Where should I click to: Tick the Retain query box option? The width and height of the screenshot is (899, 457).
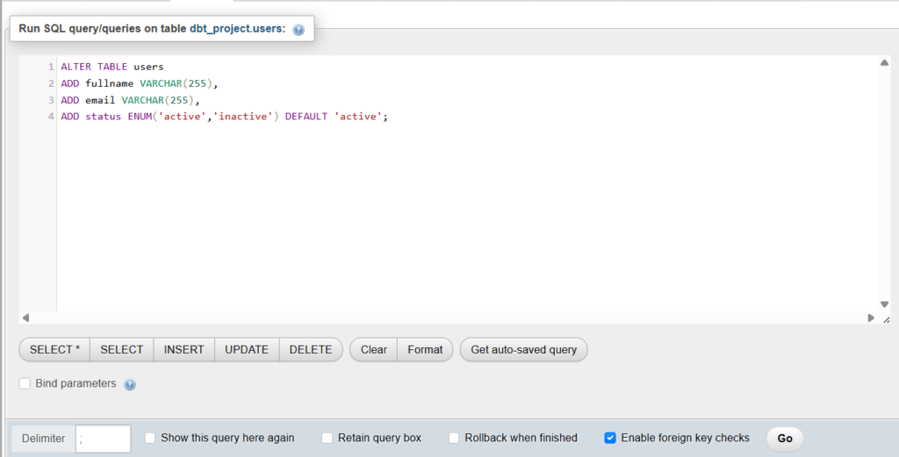pyautogui.click(x=327, y=438)
